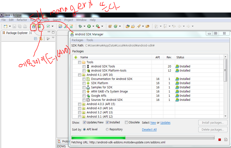Enable the Obsolete show filter

pyautogui.click(x=126, y=122)
